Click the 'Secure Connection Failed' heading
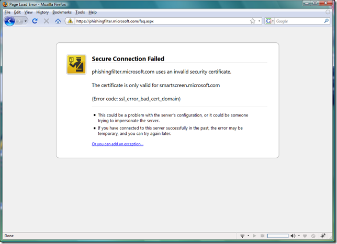The image size is (337, 244). (x=128, y=59)
